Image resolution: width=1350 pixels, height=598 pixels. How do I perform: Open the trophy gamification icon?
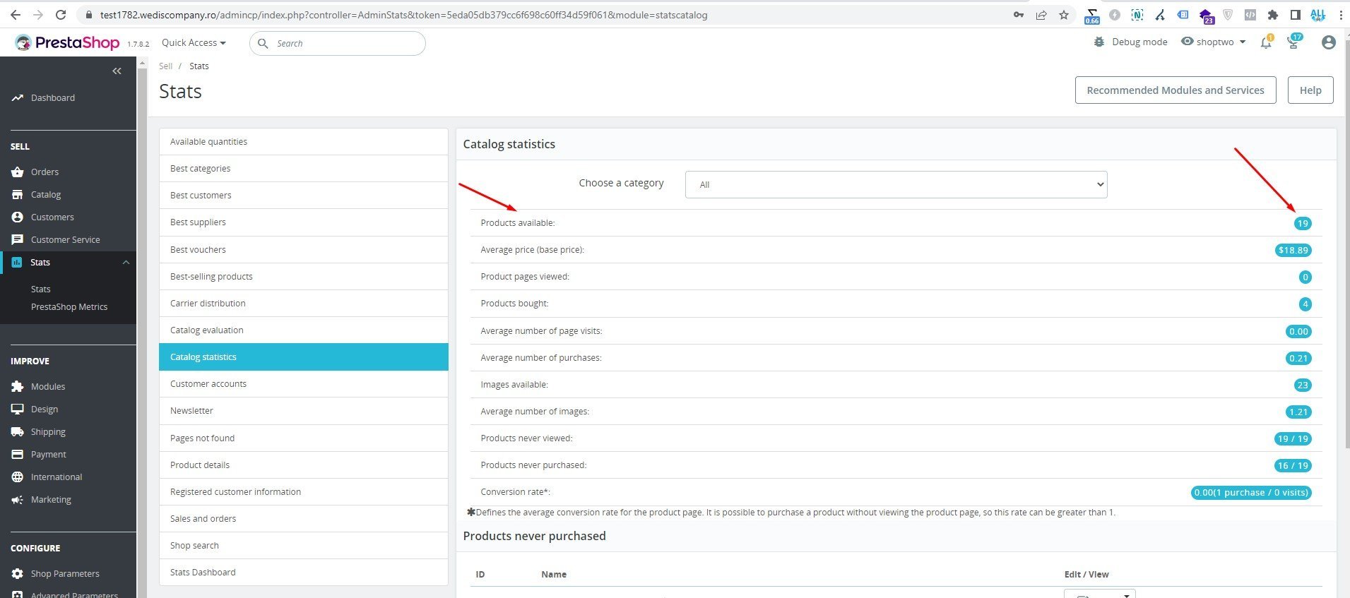pos(1293,43)
